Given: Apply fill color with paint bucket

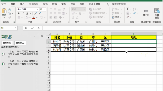Looking at the screenshot, I should point(27,18).
